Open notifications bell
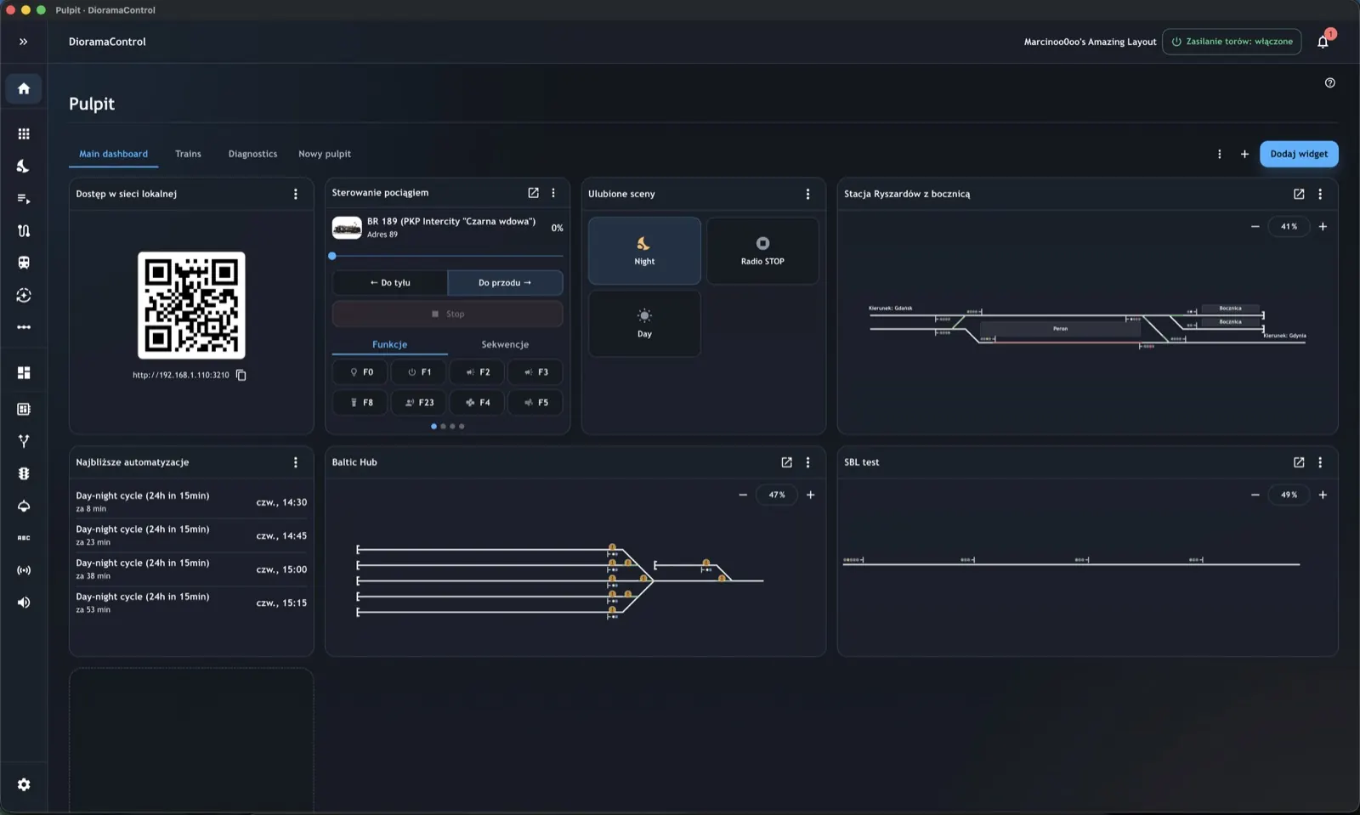Screen dimensions: 1360x815 tap(1323, 42)
